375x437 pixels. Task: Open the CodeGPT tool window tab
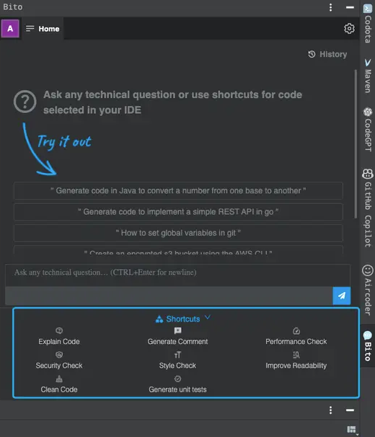[368, 129]
